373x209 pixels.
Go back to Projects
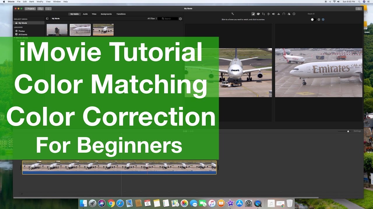coord(30,9)
